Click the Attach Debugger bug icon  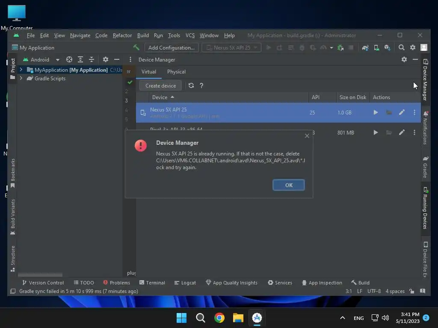[x=340, y=48]
